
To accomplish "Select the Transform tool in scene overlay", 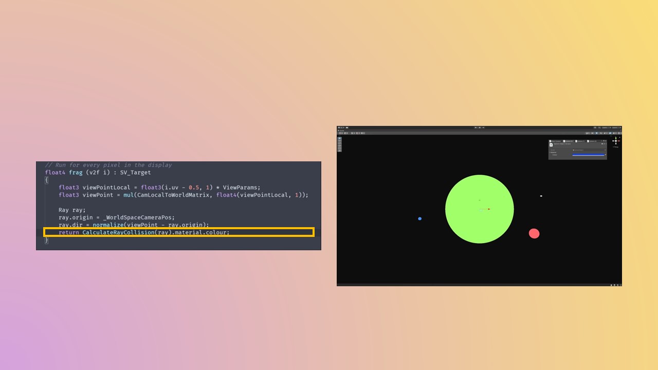I will point(339,151).
